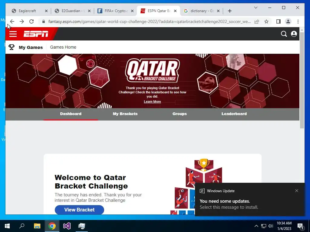Select the Dashboard tab
The width and height of the screenshot is (310, 232).
[x=71, y=114]
